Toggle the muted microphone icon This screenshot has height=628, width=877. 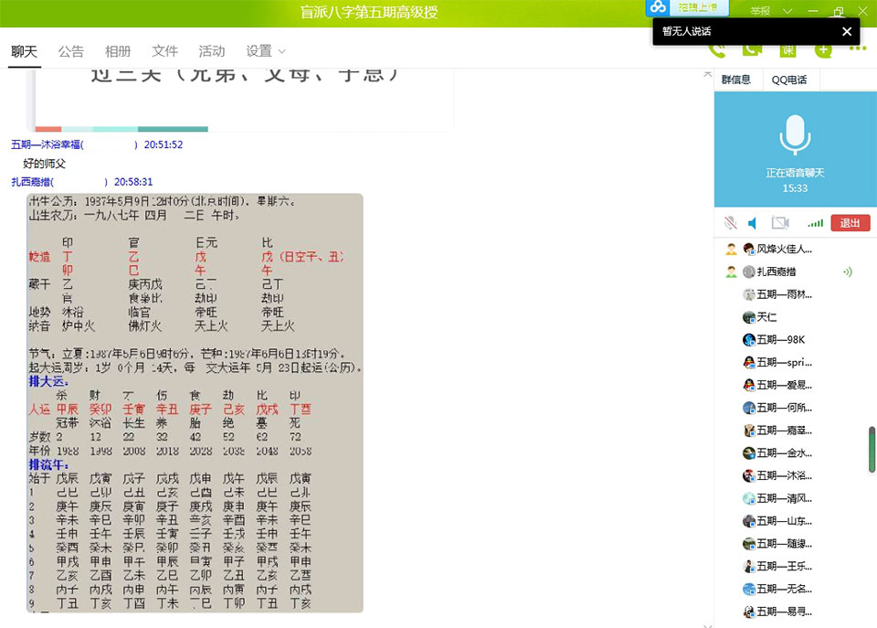click(730, 223)
